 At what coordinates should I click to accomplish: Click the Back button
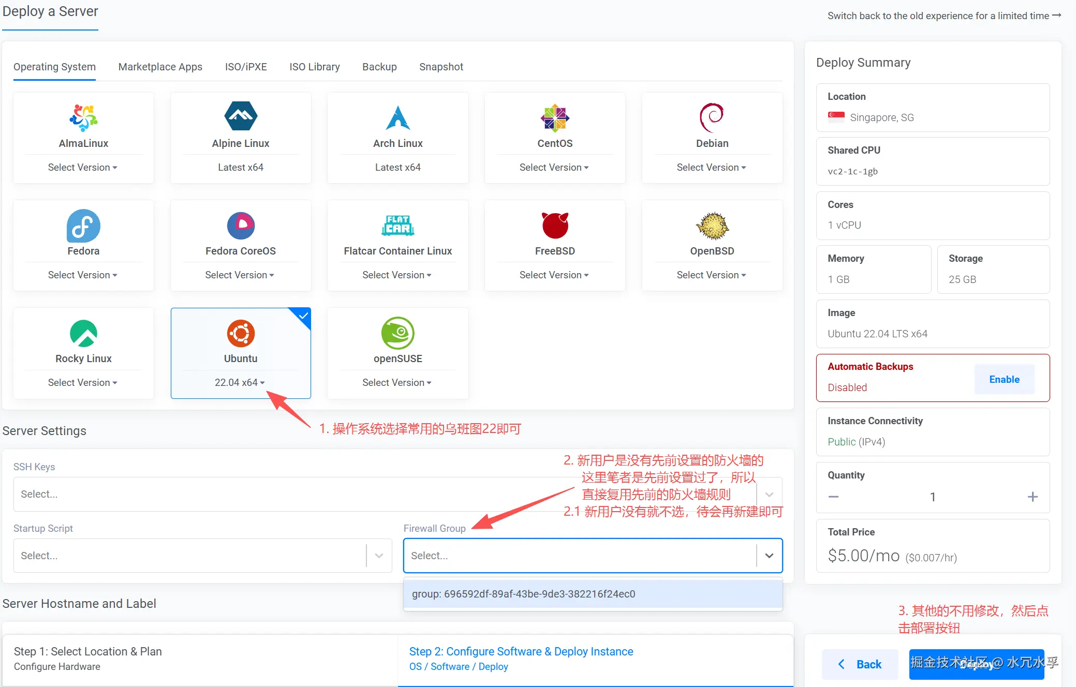(860, 664)
